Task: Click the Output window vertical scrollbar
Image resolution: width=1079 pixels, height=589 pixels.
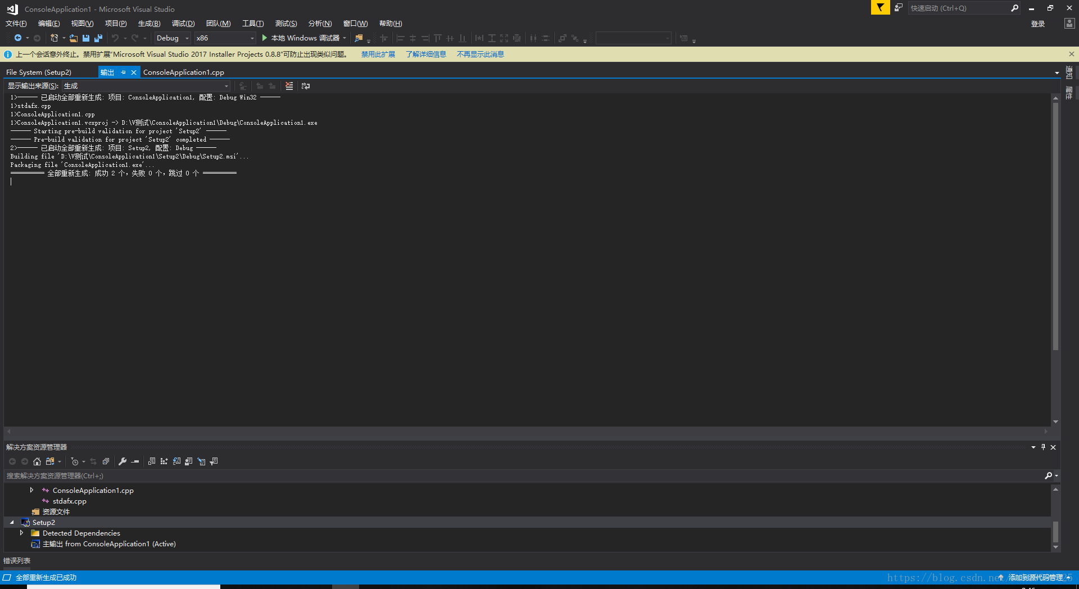Action: (1055, 226)
